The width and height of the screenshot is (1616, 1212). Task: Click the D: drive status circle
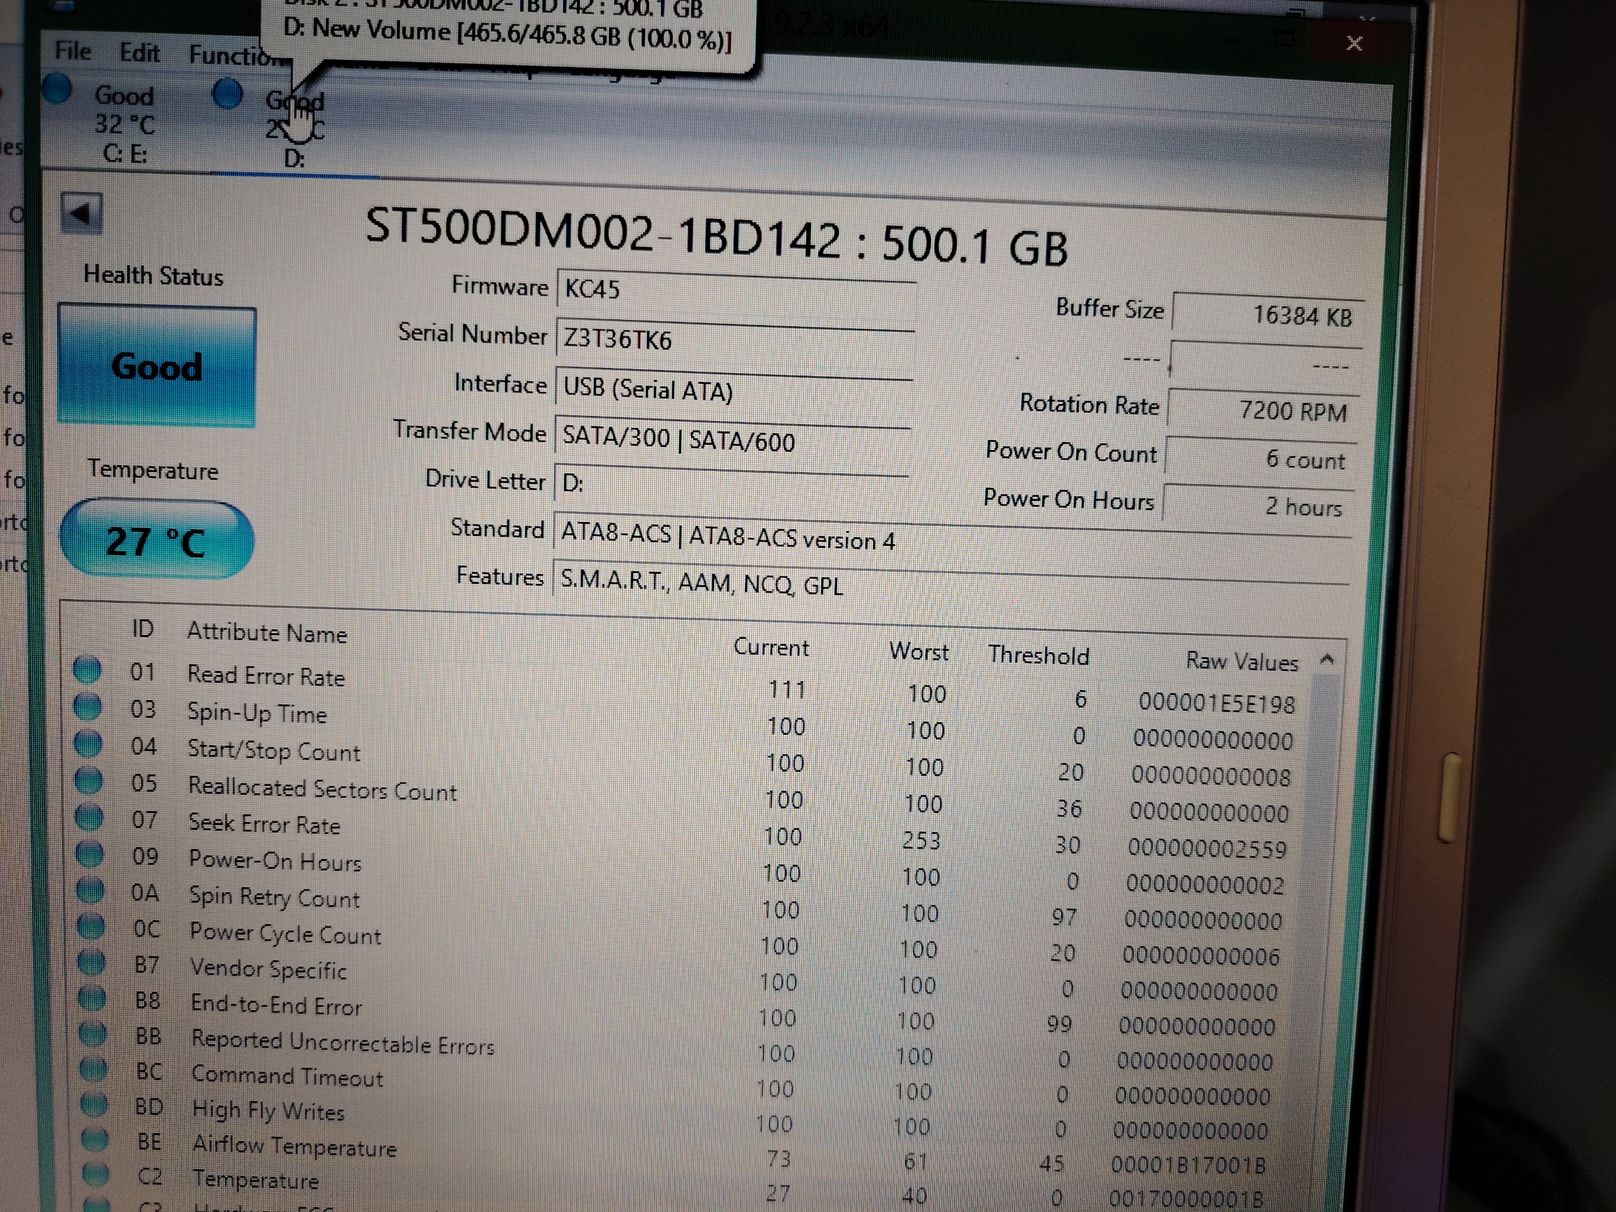click(227, 94)
